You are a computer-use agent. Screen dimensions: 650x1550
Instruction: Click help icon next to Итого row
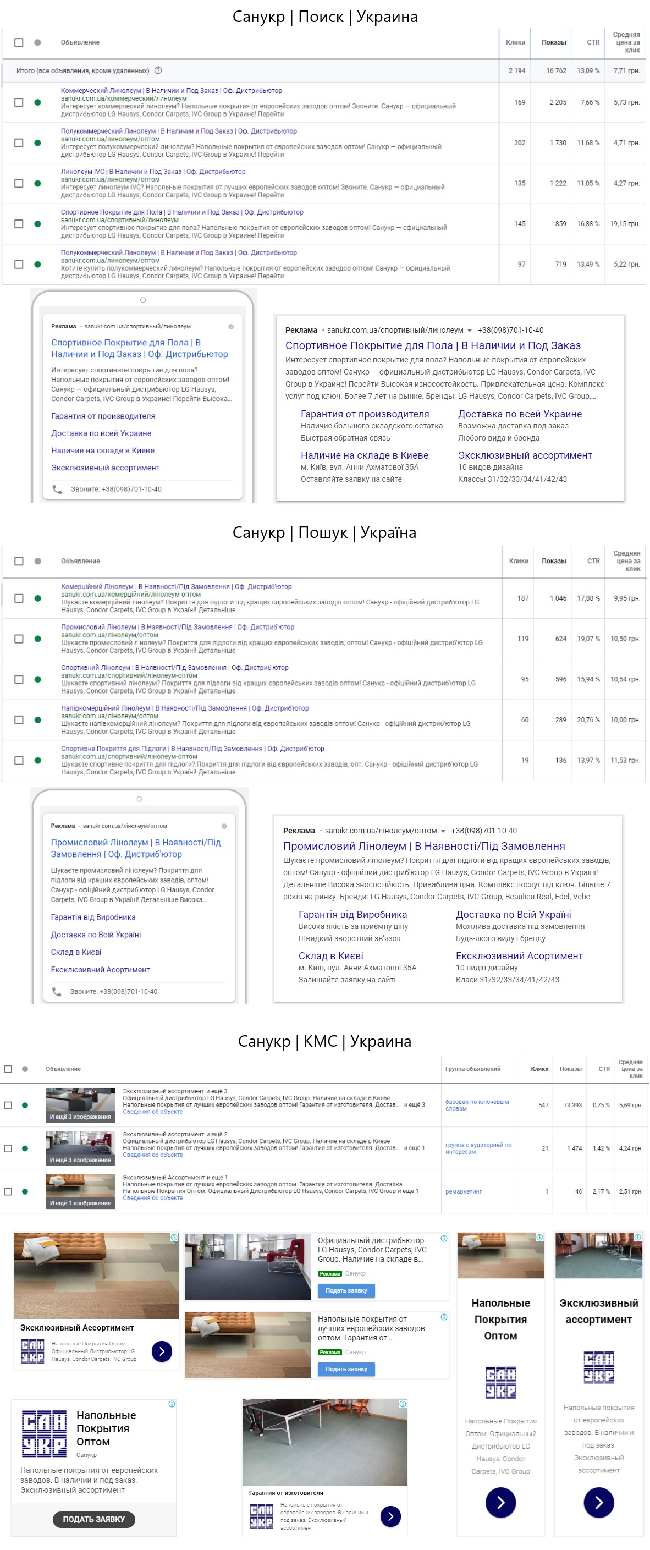(158, 70)
